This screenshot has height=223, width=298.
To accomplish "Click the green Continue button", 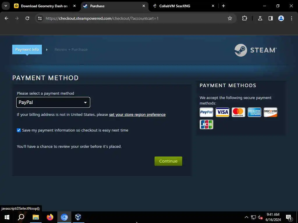I will tap(168, 161).
